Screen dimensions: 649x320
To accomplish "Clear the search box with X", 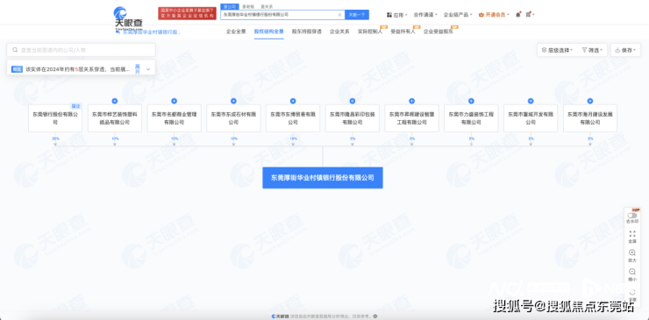I will point(339,15).
